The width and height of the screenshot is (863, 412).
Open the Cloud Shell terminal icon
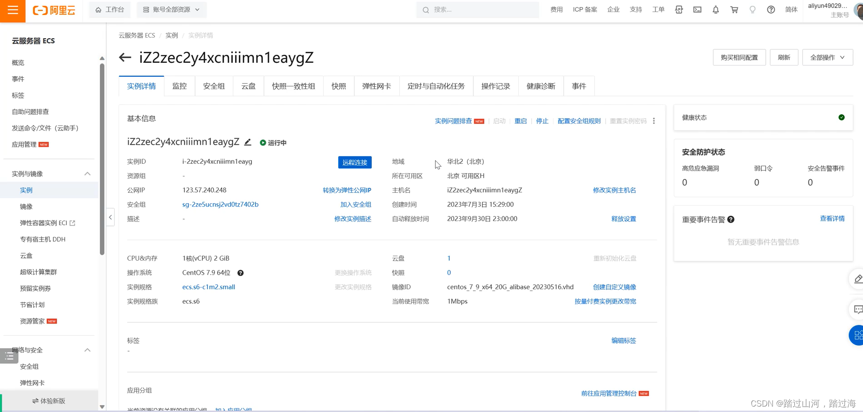point(697,10)
